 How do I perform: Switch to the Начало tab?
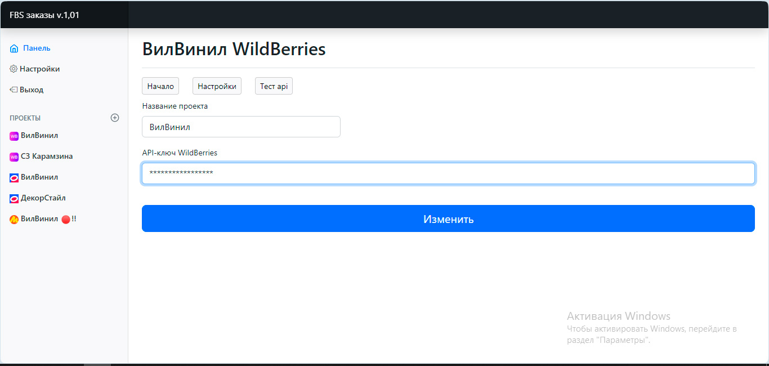(x=160, y=86)
